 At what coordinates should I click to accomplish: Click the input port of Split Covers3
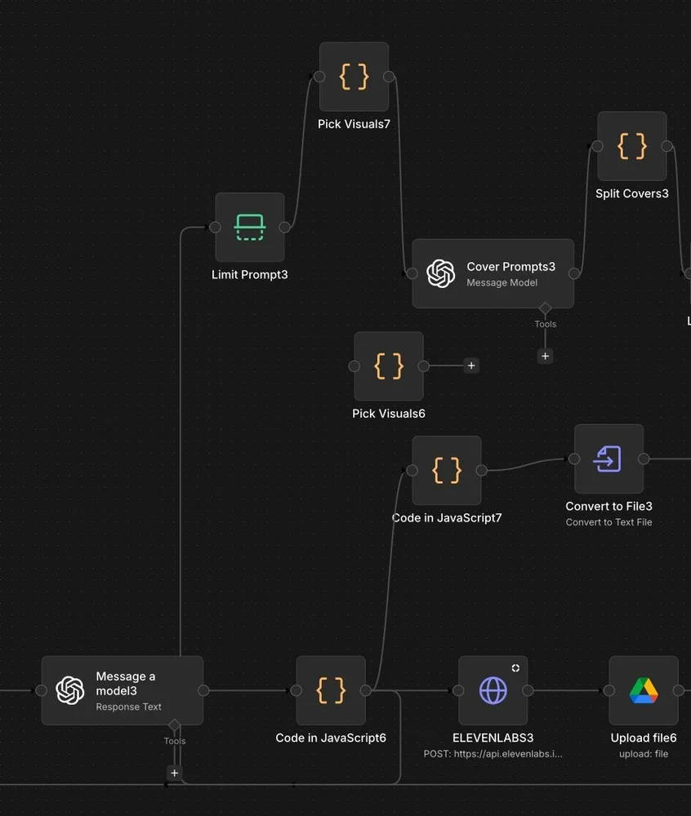[x=598, y=146]
